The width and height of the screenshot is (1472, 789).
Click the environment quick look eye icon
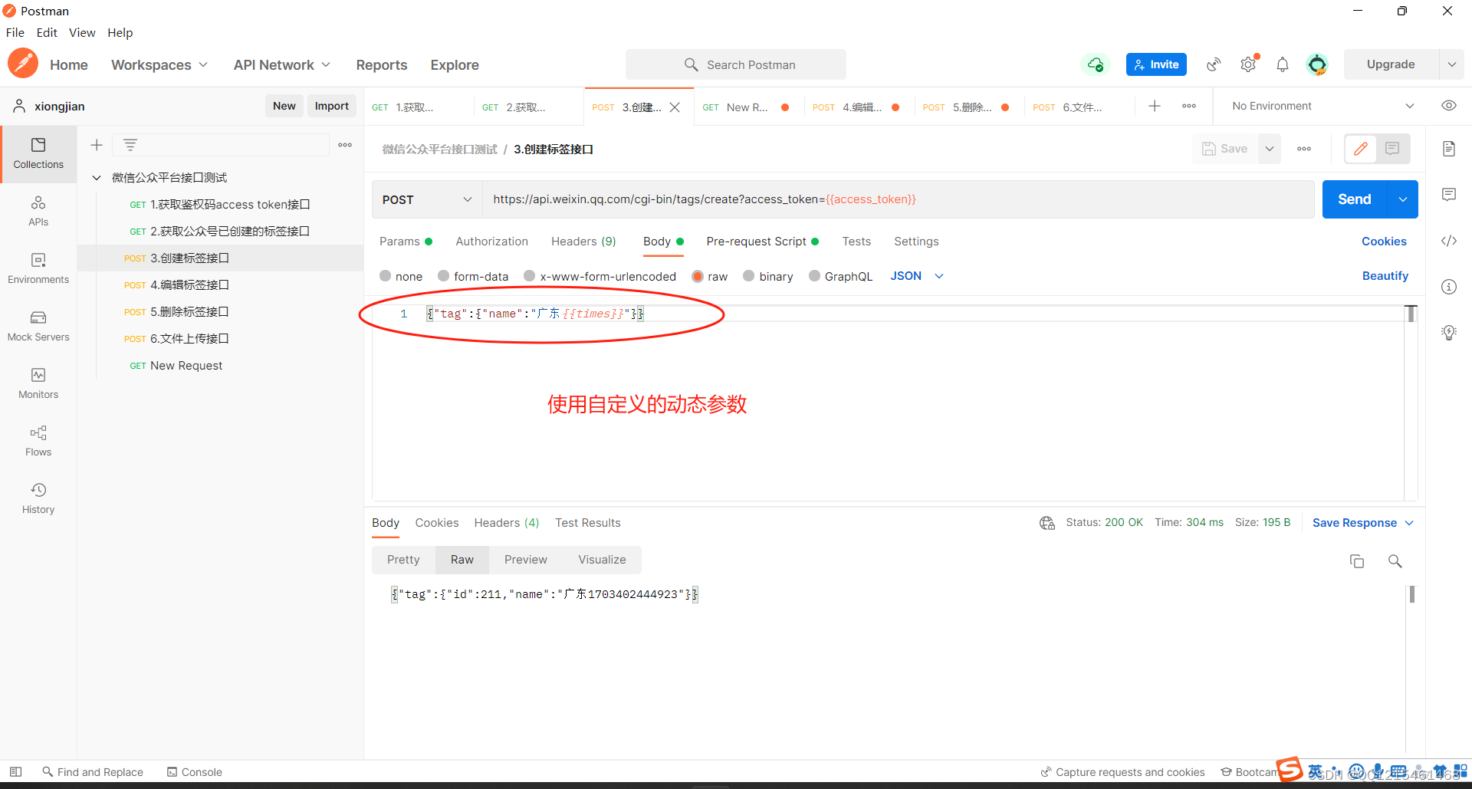click(1449, 106)
